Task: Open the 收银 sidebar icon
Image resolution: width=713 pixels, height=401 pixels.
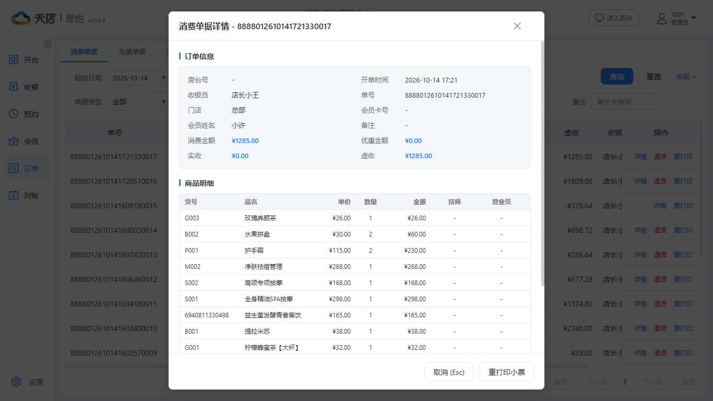Action: tap(14, 87)
